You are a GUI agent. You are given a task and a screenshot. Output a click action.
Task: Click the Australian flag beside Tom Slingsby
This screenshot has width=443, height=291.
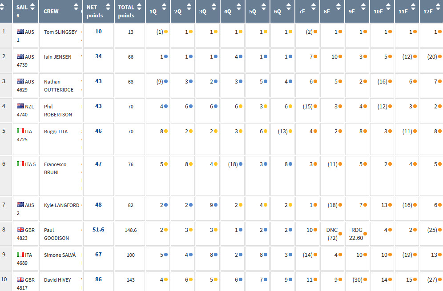pyautogui.click(x=20, y=32)
